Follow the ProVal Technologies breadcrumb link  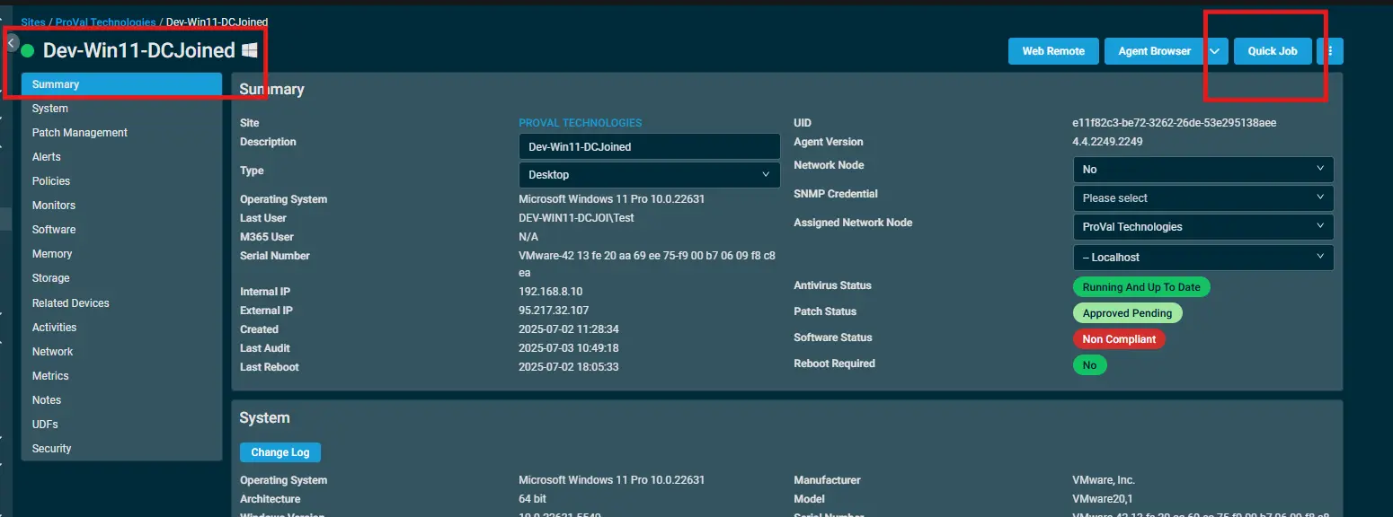click(106, 22)
